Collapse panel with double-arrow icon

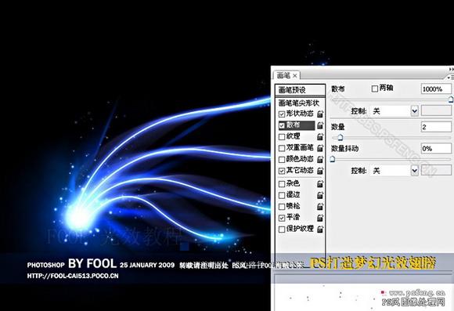pos(451,69)
